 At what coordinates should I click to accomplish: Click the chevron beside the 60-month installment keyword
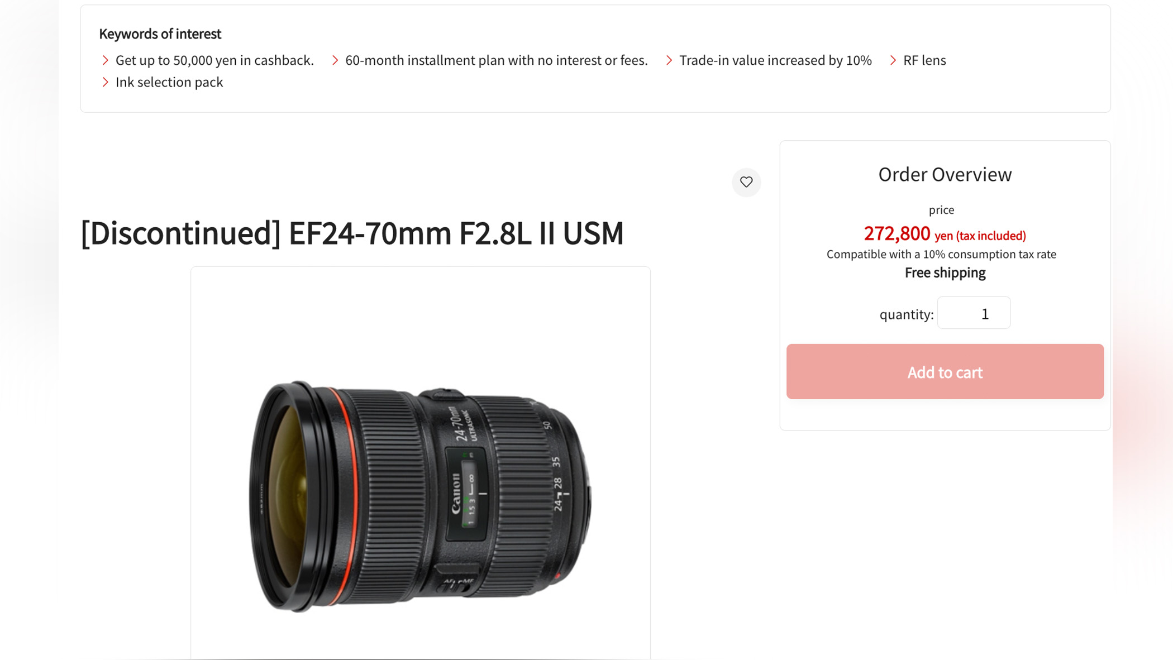point(335,60)
